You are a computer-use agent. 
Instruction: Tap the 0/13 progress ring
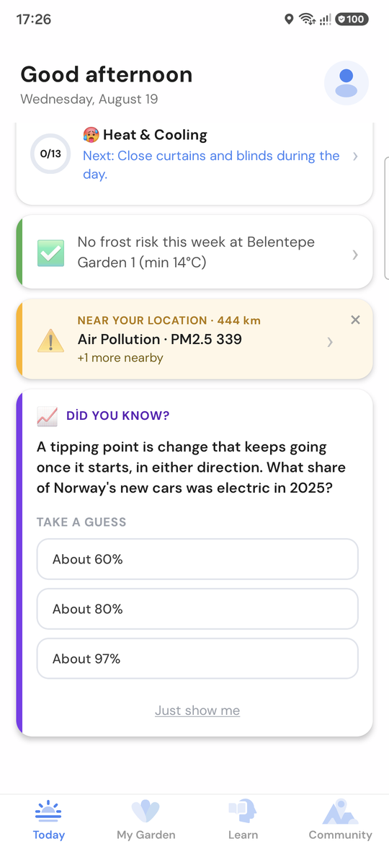[x=50, y=154]
